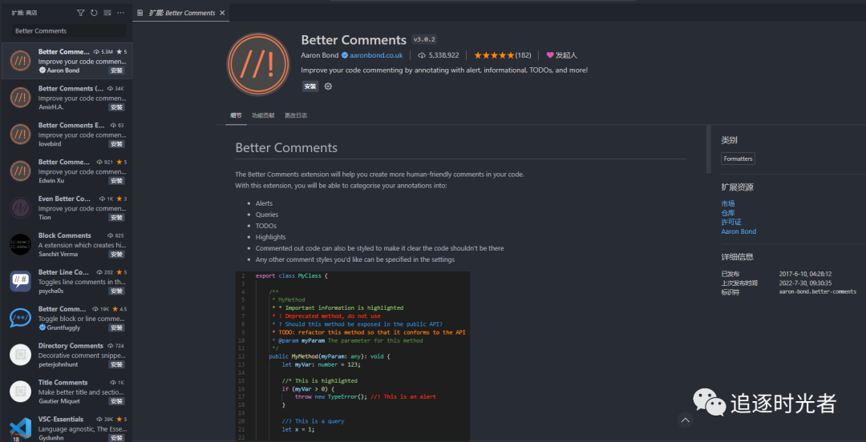Close the Better Comments extension tab
Screen dimensions: 866x442
222,13
